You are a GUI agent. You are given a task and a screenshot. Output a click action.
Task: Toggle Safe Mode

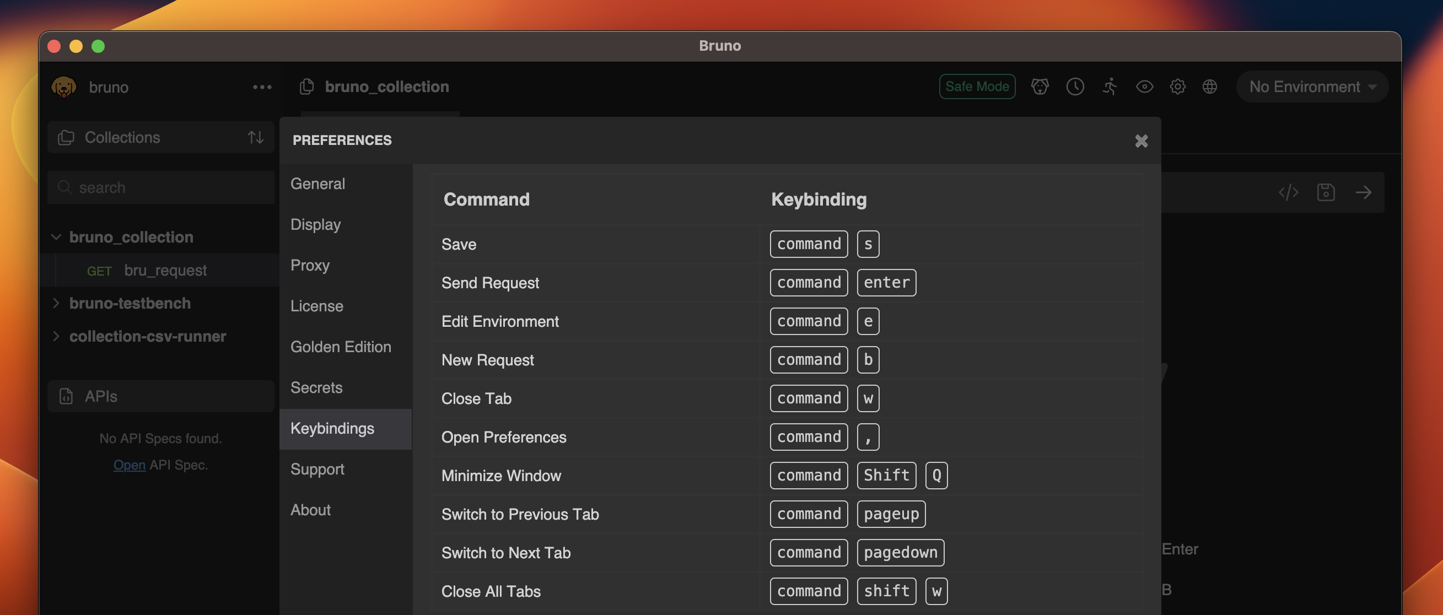point(977,87)
